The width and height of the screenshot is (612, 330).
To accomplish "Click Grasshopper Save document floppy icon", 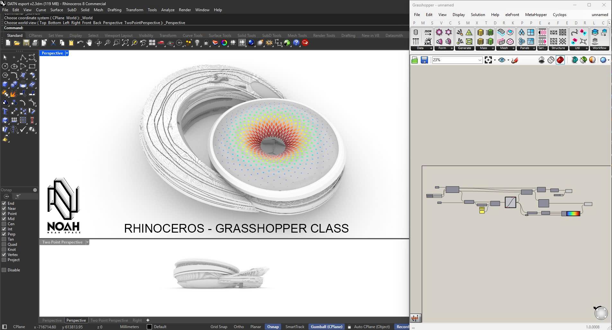I will (424, 60).
